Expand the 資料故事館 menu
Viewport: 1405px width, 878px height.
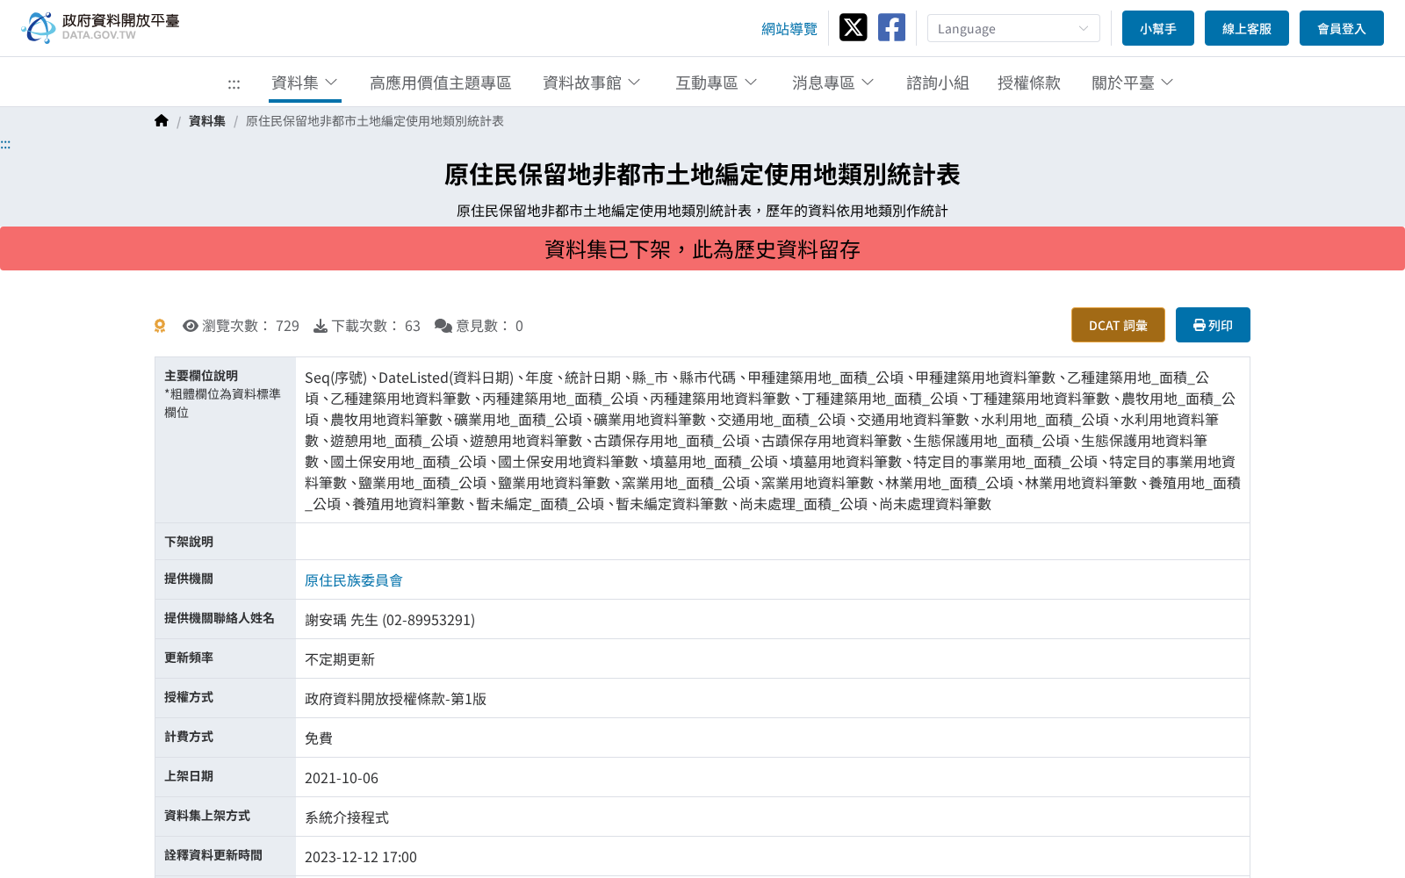coord(592,83)
